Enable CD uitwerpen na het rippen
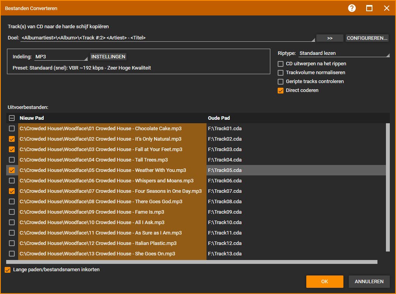This screenshot has height=294, width=396. [281, 64]
